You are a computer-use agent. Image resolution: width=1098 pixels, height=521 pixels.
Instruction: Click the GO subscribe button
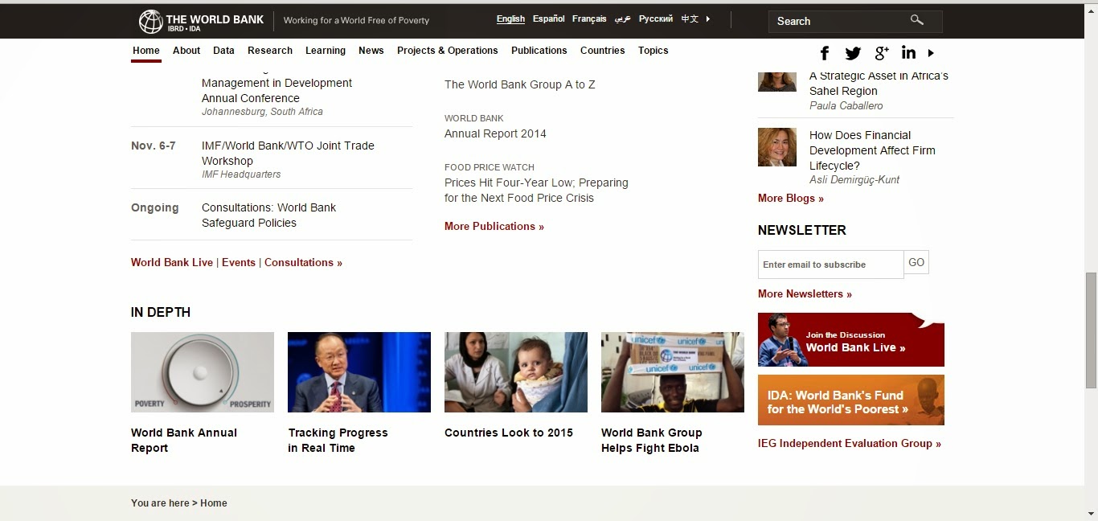click(x=916, y=262)
